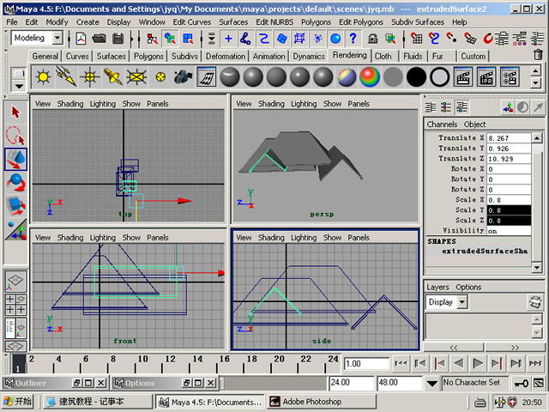The width and height of the screenshot is (549, 412).
Task: Click the black surface shader circle
Action: [416, 76]
